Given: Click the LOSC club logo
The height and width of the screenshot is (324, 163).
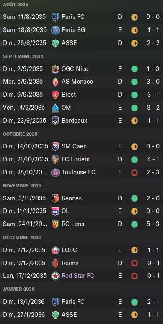Looking at the screenshot, I should pyautogui.click(x=55, y=250).
